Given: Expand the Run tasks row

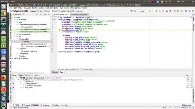Looking at the screenshot, I should click(21, 88).
